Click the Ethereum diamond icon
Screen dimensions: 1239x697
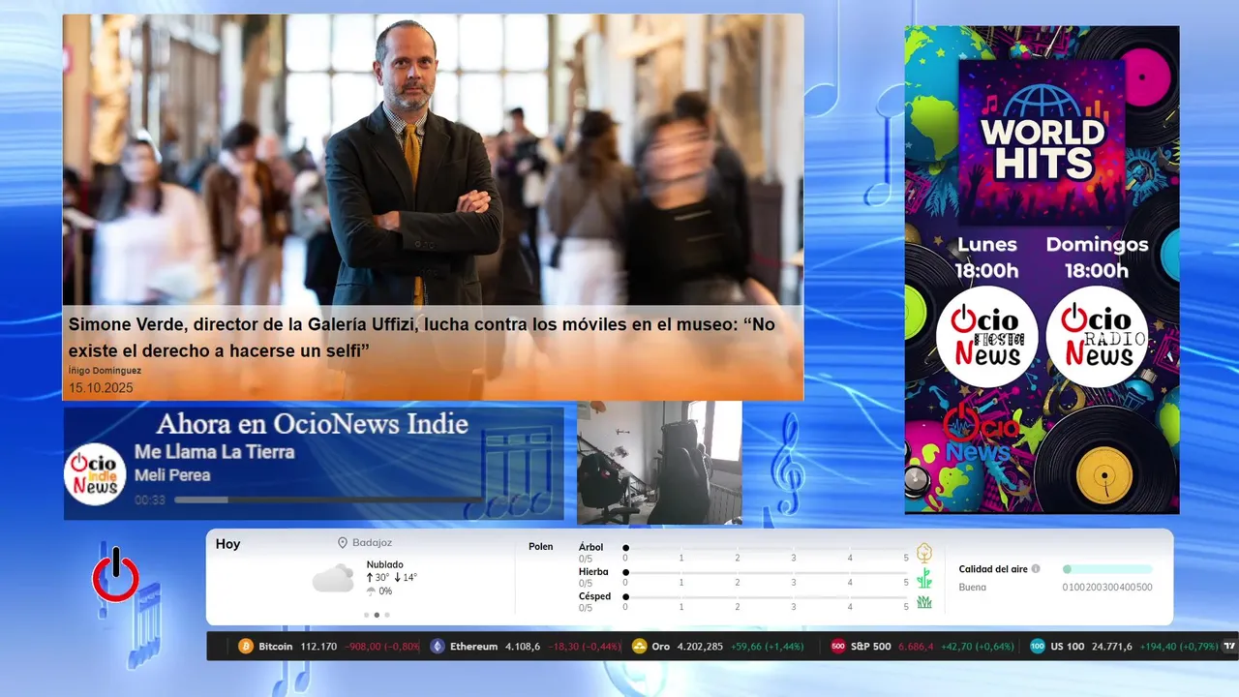(x=438, y=647)
